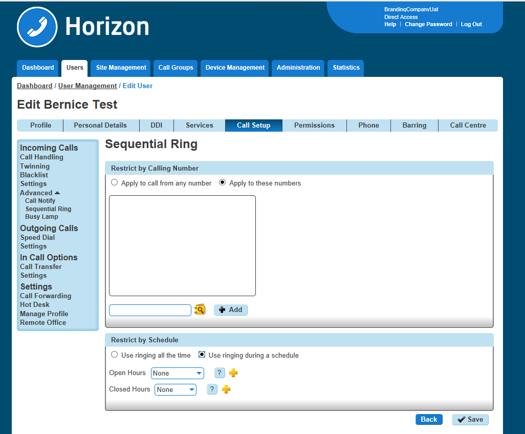Open Settings under In Call Options
Viewport: 525px width, 434px height.
click(x=33, y=275)
